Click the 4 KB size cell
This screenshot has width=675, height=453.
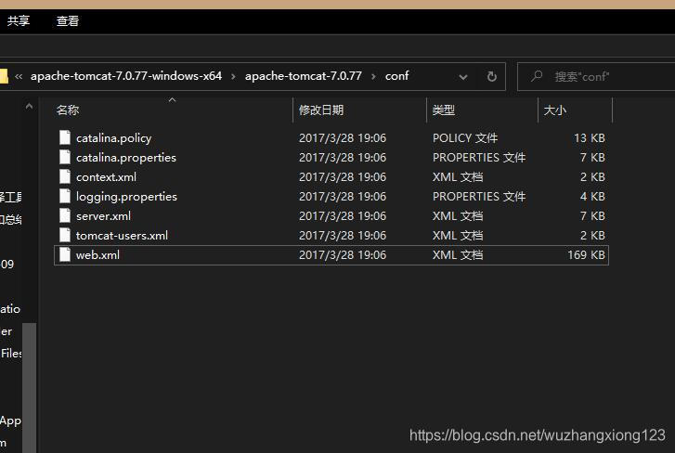tap(592, 196)
